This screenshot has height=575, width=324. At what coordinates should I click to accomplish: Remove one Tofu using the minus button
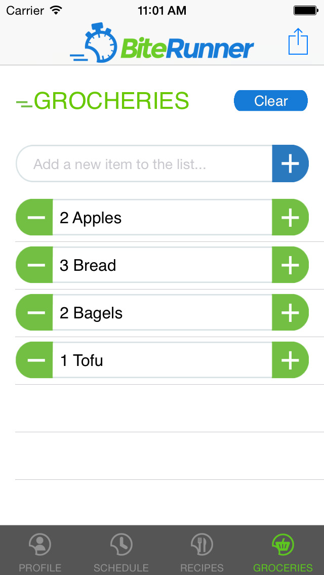point(35,360)
